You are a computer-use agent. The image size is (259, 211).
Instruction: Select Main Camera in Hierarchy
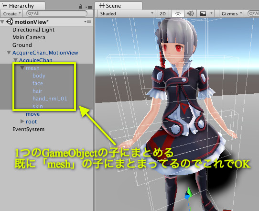pyautogui.click(x=29, y=37)
